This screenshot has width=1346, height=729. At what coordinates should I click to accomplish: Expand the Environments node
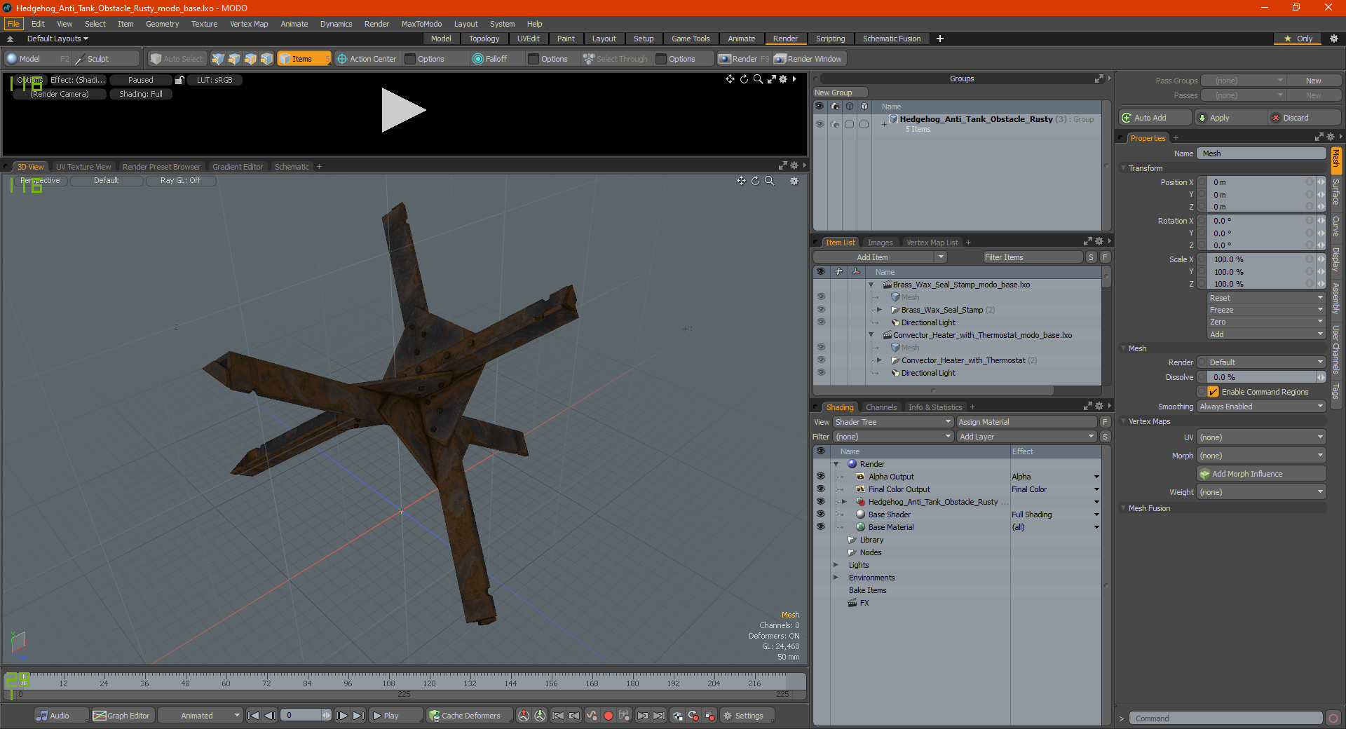pos(836,578)
